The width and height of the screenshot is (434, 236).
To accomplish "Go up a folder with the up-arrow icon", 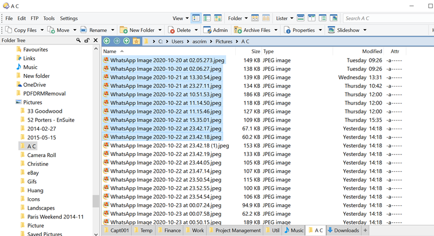I will [x=126, y=41].
